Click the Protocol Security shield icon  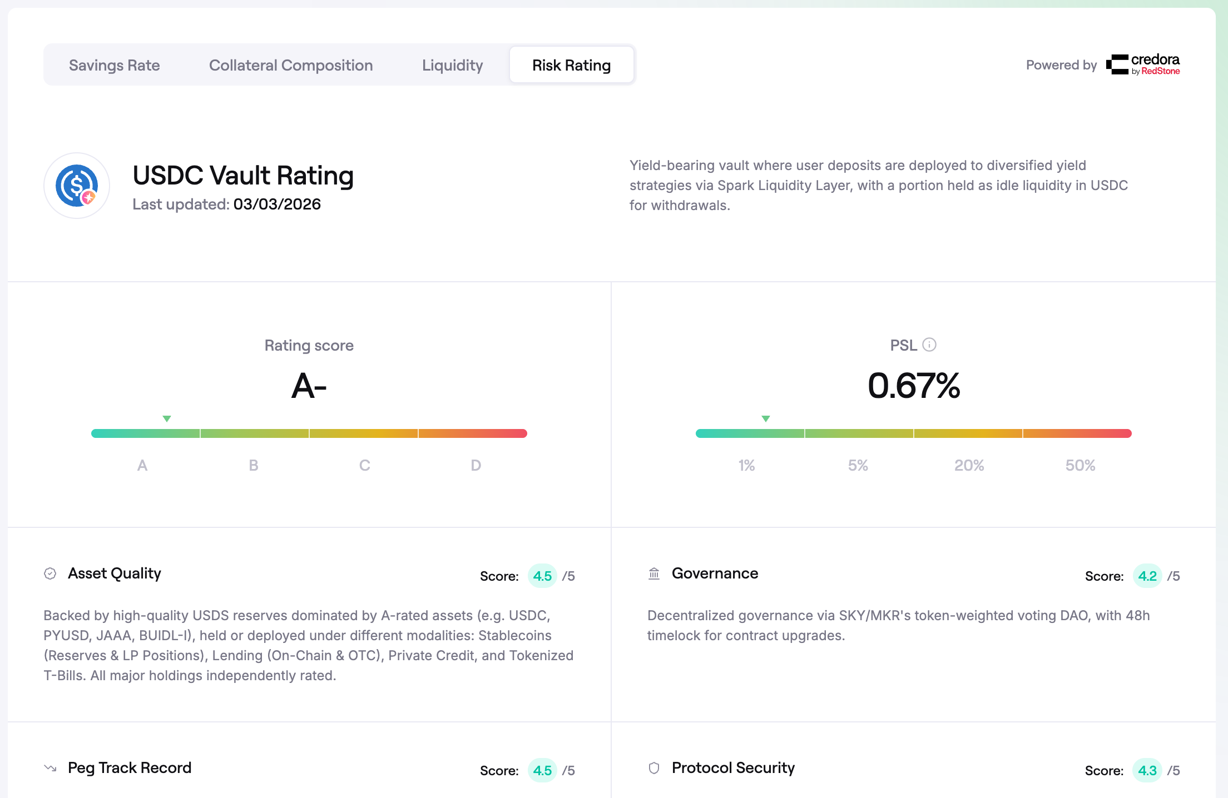coord(654,768)
